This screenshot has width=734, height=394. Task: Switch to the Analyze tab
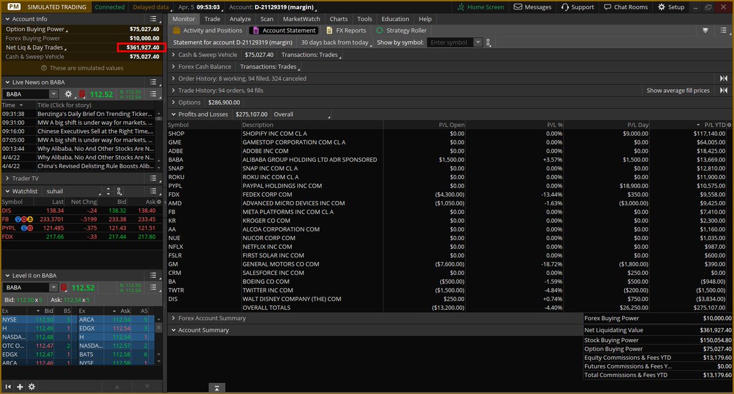click(x=240, y=19)
